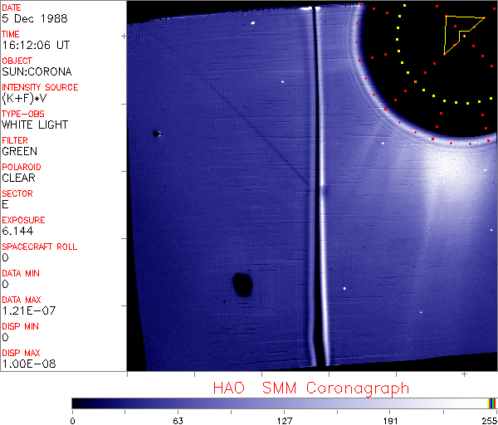Click the 'WHITE LIGHT' observation type value
This screenshot has height=425, width=498.
35,125
